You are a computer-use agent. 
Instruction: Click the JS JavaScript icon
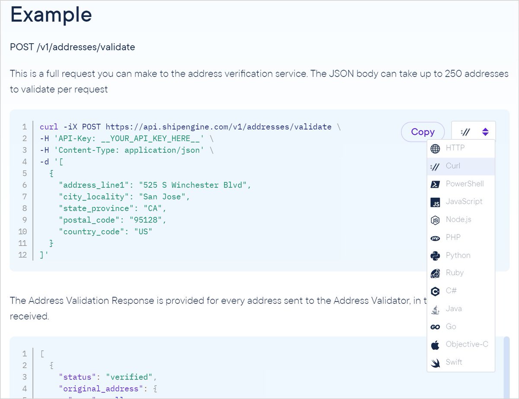(x=436, y=202)
